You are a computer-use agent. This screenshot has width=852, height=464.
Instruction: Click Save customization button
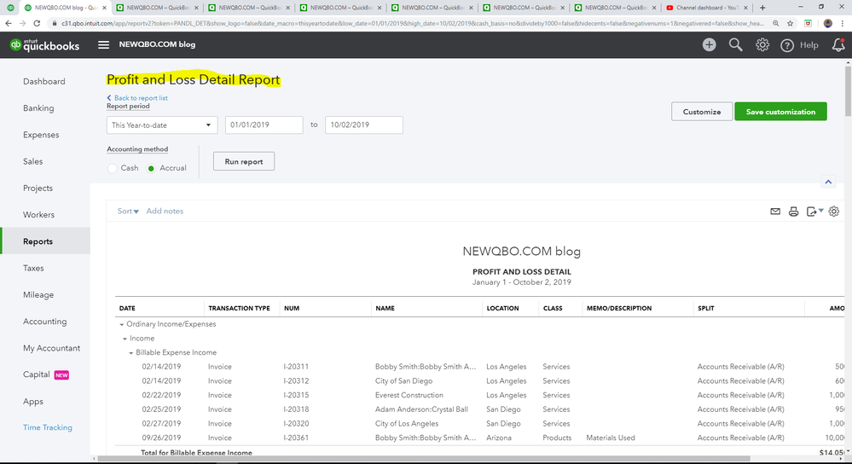point(780,112)
